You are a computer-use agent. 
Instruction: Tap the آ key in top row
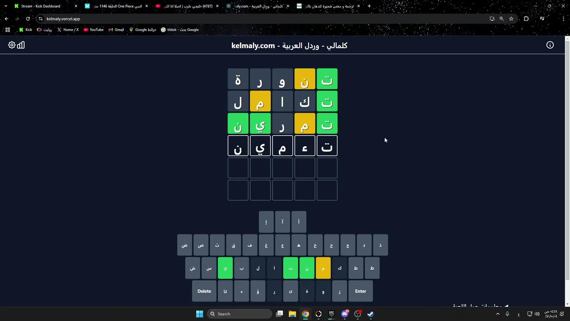click(282, 222)
